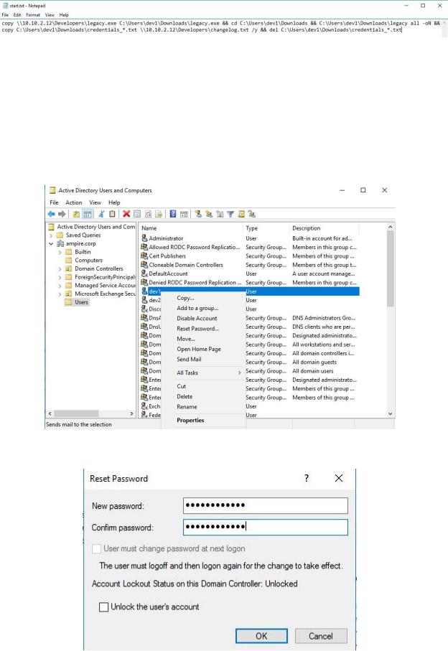Expand the Microsoft Exchange Security node

(x=60, y=294)
